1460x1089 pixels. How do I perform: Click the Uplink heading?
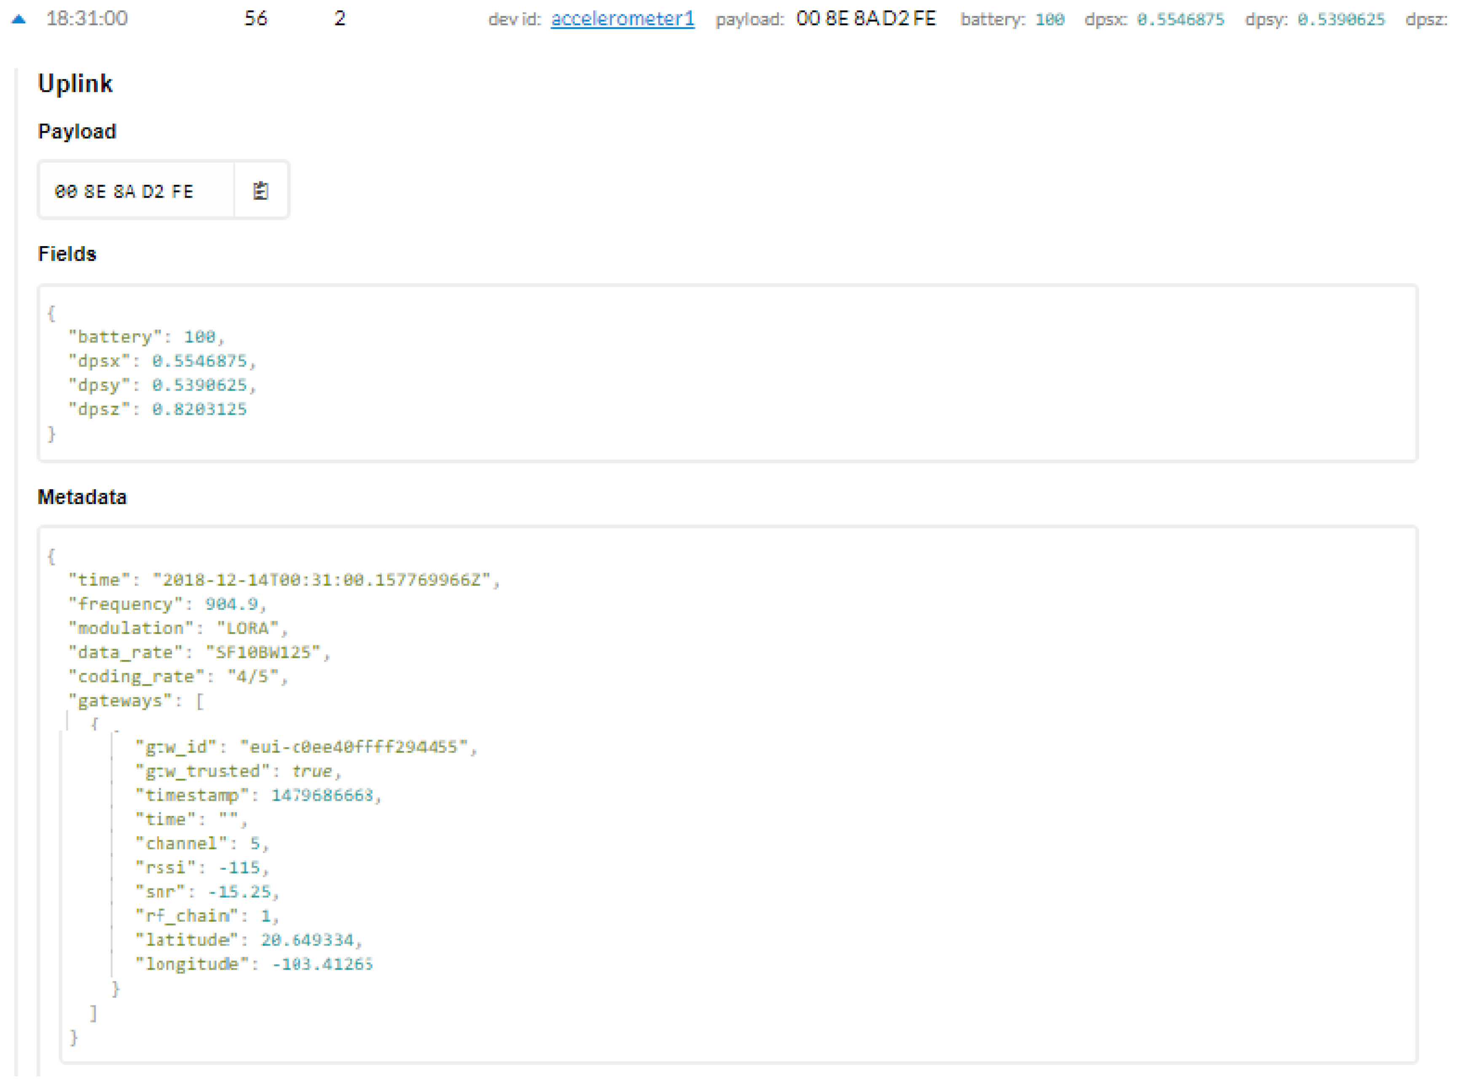pyautogui.click(x=75, y=84)
